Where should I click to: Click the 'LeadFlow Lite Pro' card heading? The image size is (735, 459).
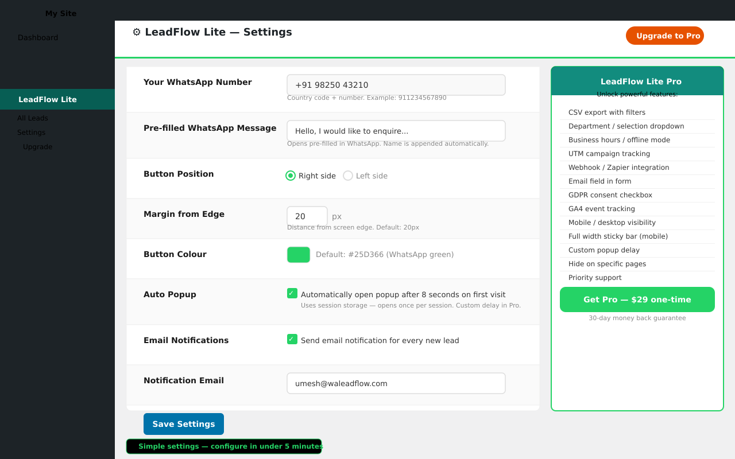641,81
